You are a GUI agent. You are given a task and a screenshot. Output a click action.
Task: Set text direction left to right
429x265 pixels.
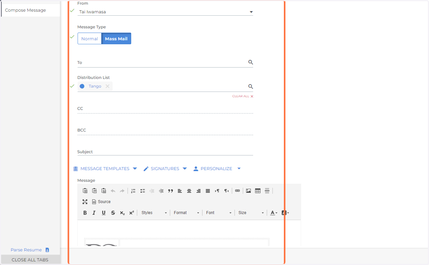217,191
